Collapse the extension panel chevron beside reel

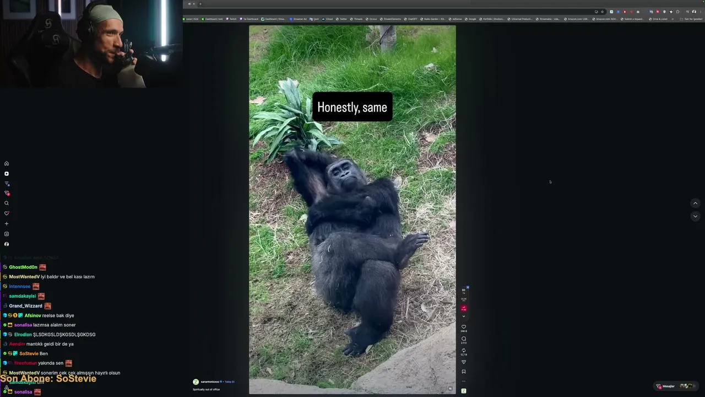pyautogui.click(x=464, y=316)
